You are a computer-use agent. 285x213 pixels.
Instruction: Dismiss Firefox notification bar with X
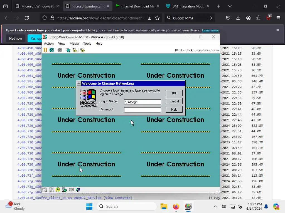tap(278, 30)
